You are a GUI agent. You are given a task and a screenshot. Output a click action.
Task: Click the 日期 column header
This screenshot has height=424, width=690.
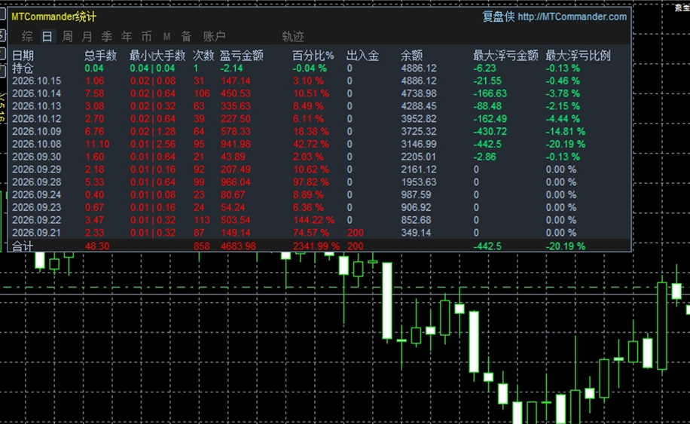[x=23, y=56]
